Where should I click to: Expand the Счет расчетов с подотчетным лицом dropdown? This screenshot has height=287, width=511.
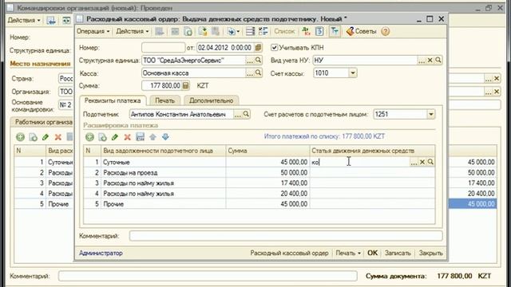(x=431, y=114)
